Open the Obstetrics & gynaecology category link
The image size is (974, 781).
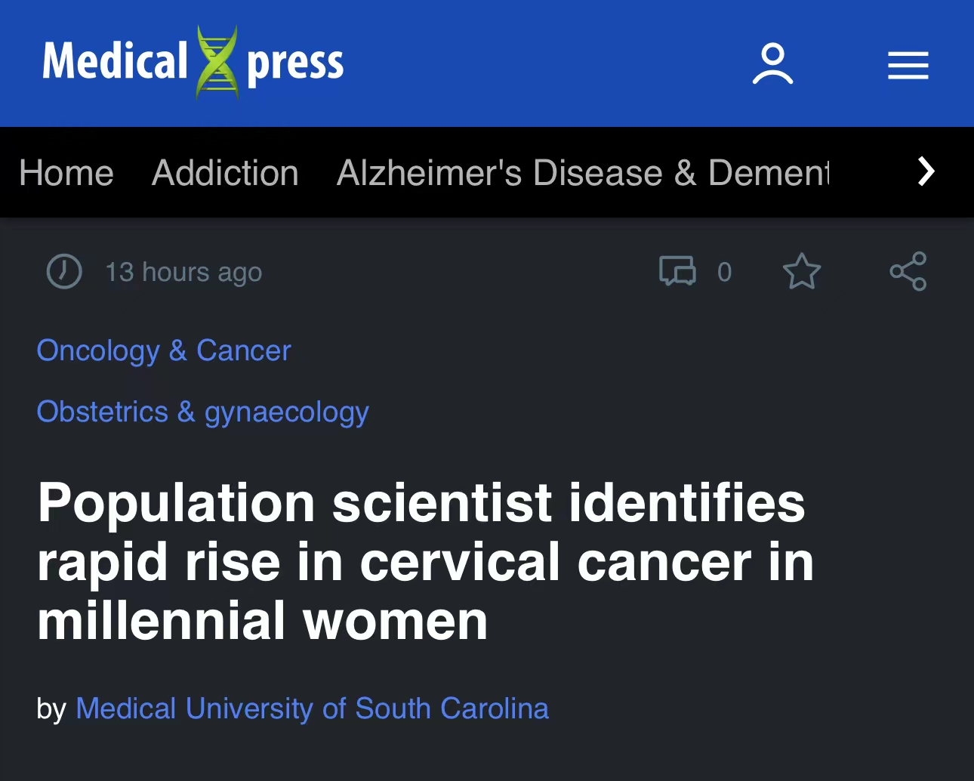click(202, 412)
